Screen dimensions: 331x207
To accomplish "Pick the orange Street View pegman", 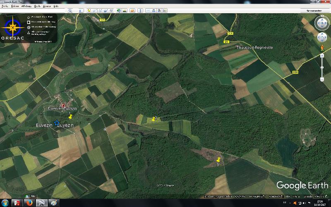I will 322,48.
